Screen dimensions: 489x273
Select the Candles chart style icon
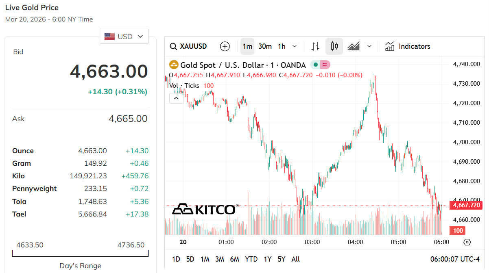[334, 46]
